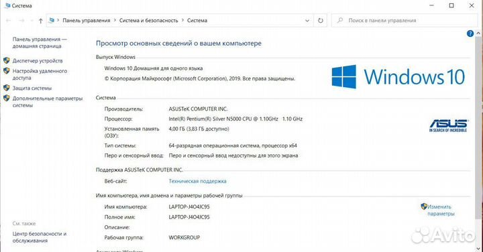483x252 pixels.
Task: Click the shield icon beside Диспетчер устройств
Action: [x=7, y=60]
